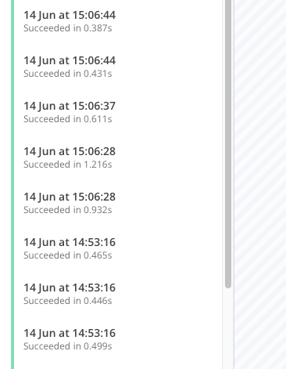This screenshot has height=369, width=286.
Task: Click the timestamp heading of the 1.216s run
Action: pyautogui.click(x=70, y=151)
